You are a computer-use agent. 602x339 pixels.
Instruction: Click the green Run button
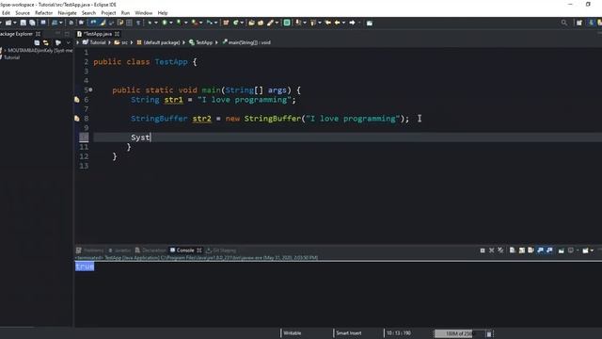(x=165, y=23)
